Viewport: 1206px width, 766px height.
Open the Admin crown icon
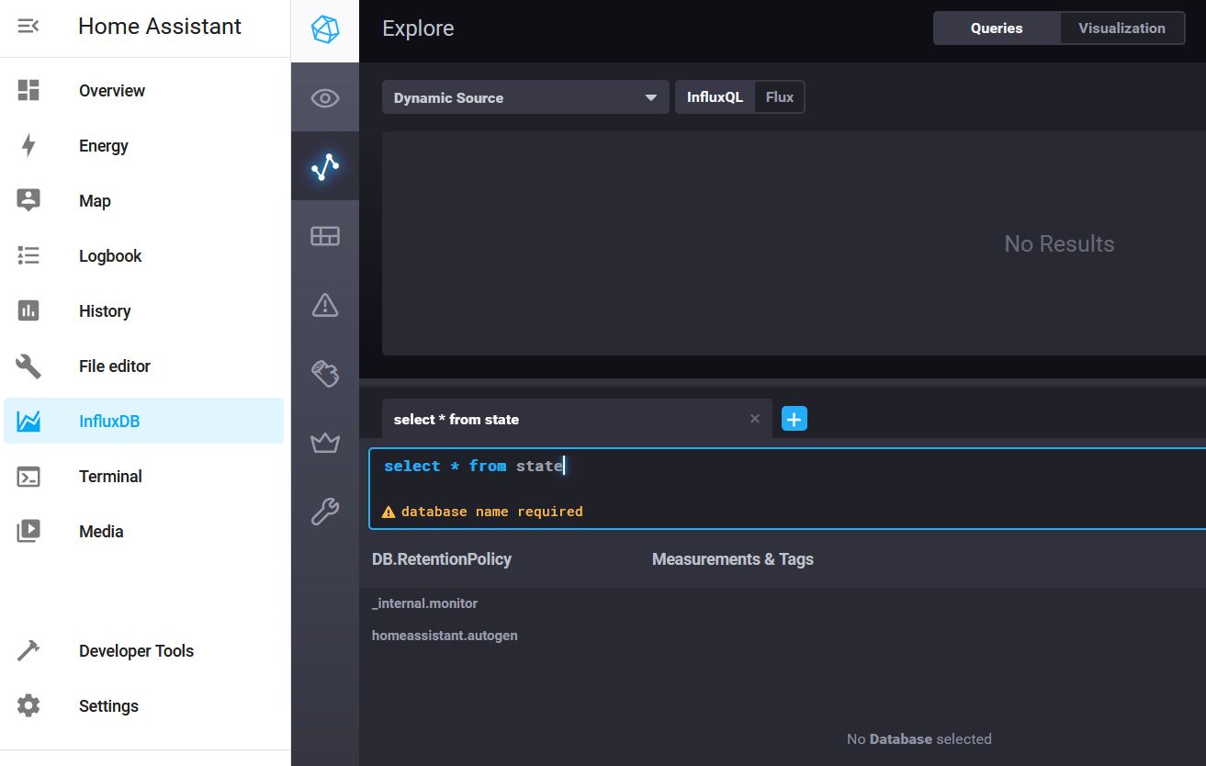click(x=325, y=443)
